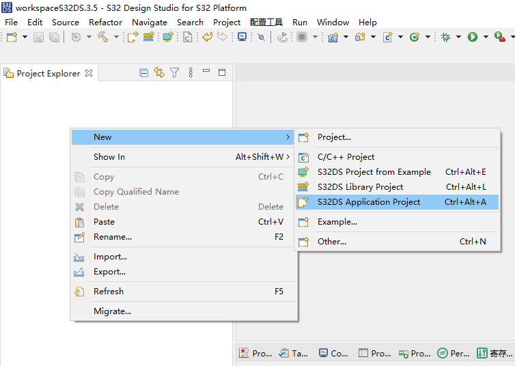Click the Save floppy disk icon
Screen dimensions: 515x366
point(38,37)
